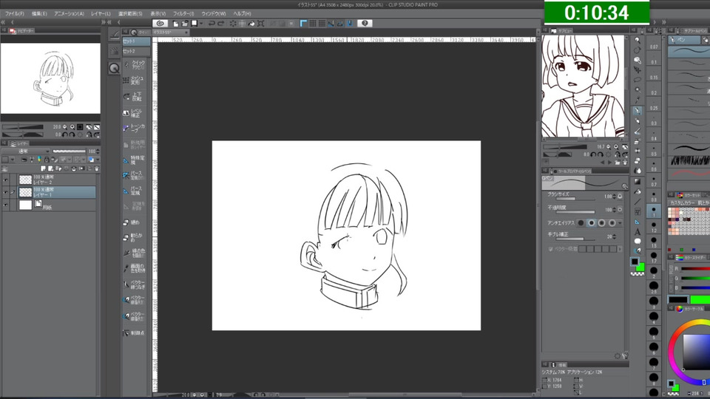Click the open file toolbar icon
The height and width of the screenshot is (399, 710).
[185, 24]
